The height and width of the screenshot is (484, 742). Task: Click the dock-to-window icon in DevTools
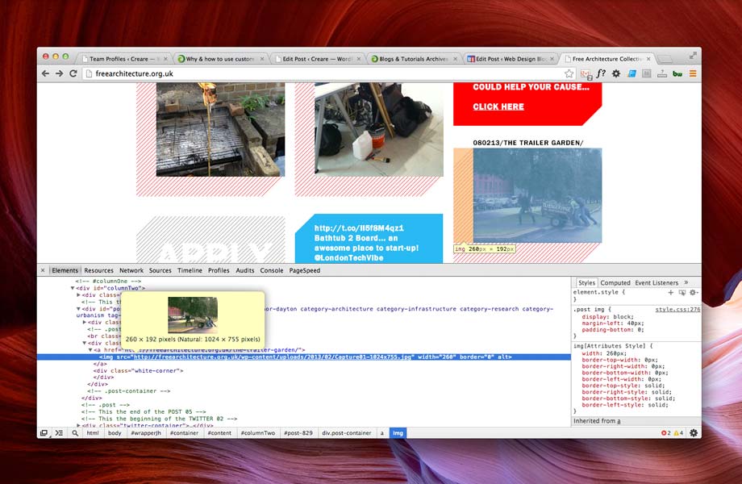pos(44,433)
